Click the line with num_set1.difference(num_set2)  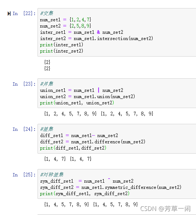(93, 141)
